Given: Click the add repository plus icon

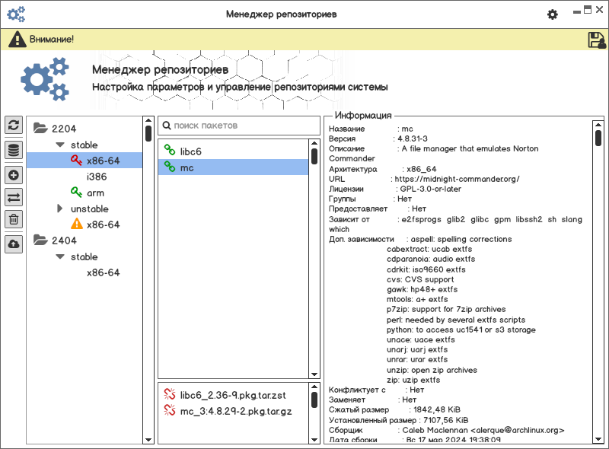Looking at the screenshot, I should (x=14, y=174).
